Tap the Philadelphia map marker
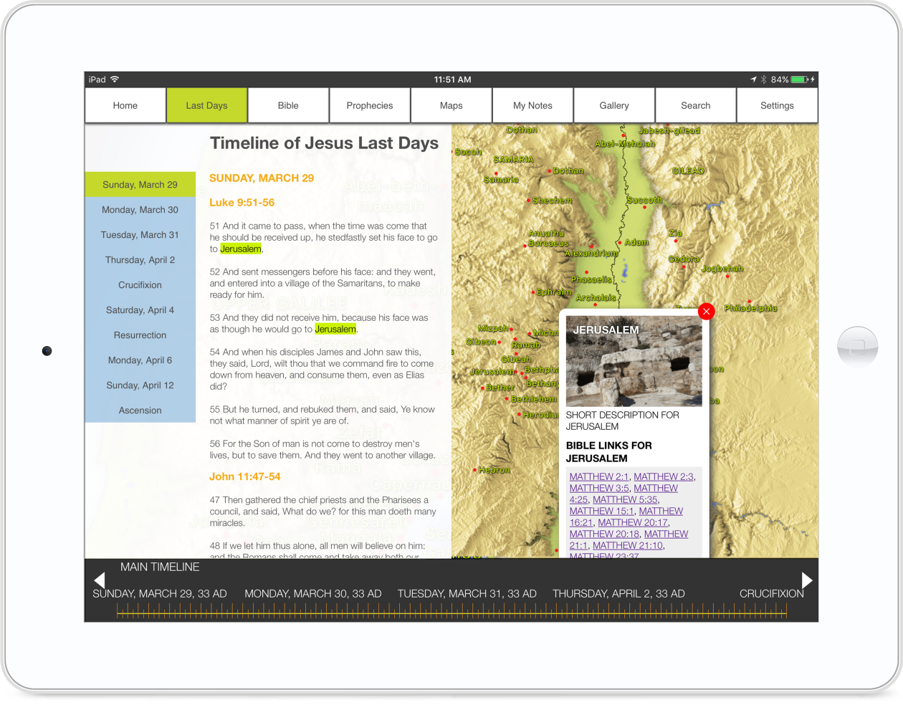The height and width of the screenshot is (705, 903). (x=750, y=302)
